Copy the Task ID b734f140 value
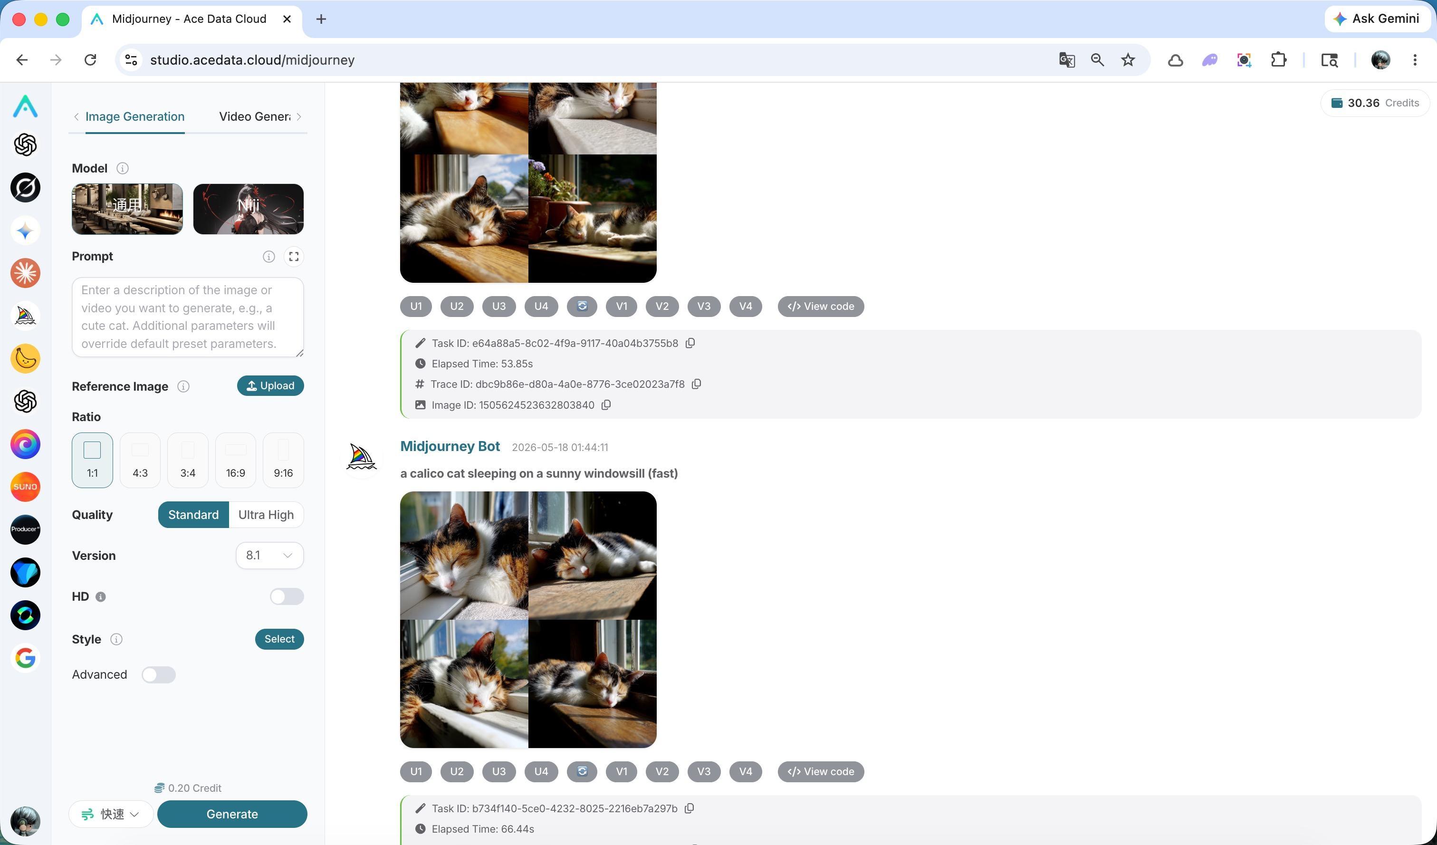 pos(690,808)
